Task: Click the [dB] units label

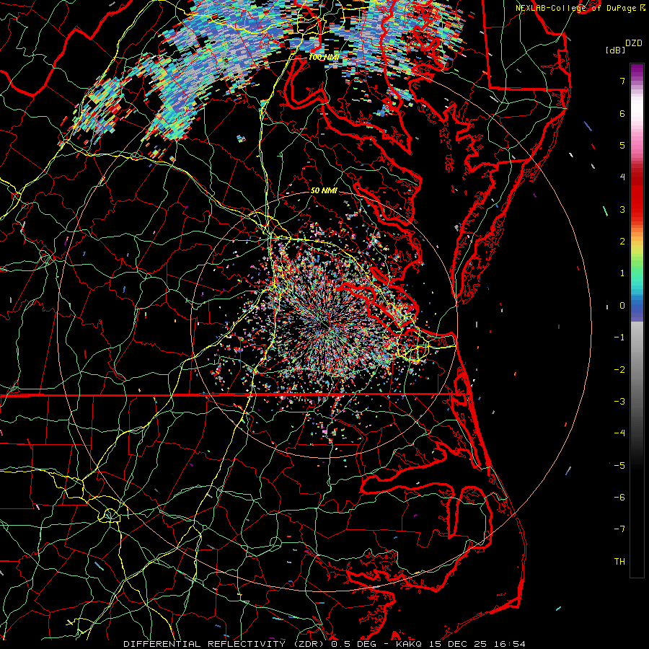Action: (615, 50)
